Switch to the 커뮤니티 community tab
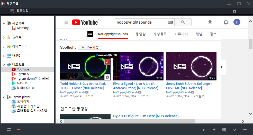This screenshot has width=253, height=135. 181,34
